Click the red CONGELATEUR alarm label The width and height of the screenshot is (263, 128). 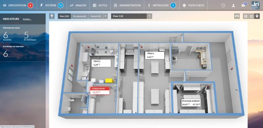click(100, 91)
